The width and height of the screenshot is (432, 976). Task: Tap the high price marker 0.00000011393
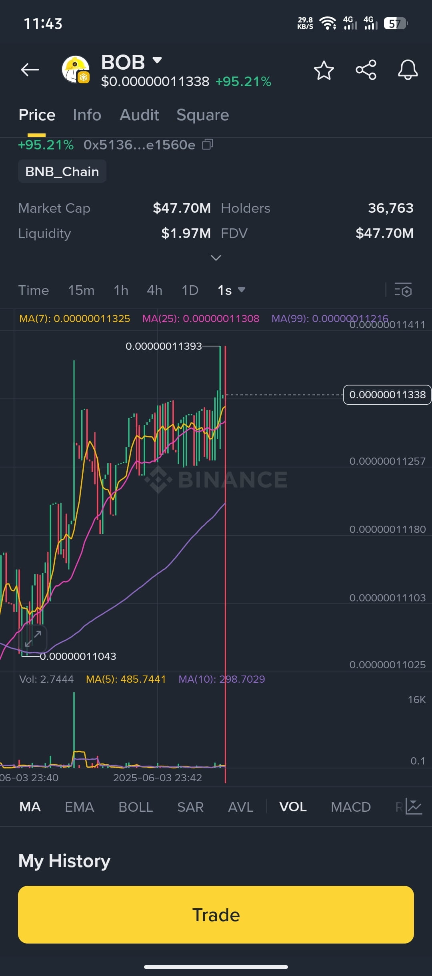164,346
